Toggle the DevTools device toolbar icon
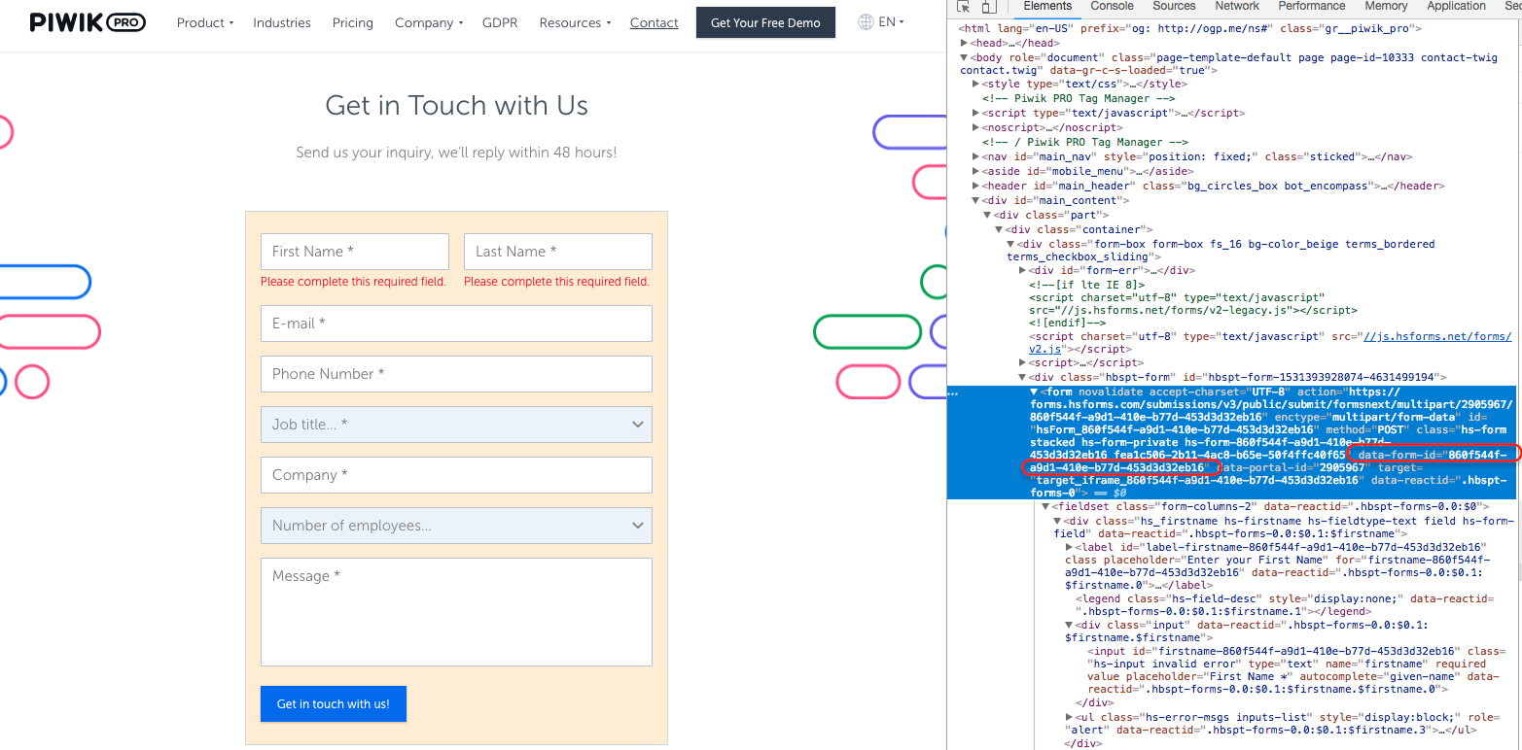Viewport: 1522px width, 750px height. click(x=988, y=7)
